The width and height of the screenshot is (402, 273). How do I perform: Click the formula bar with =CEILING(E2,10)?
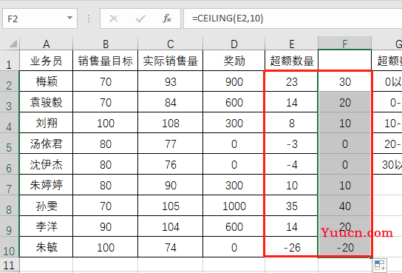coord(293,18)
